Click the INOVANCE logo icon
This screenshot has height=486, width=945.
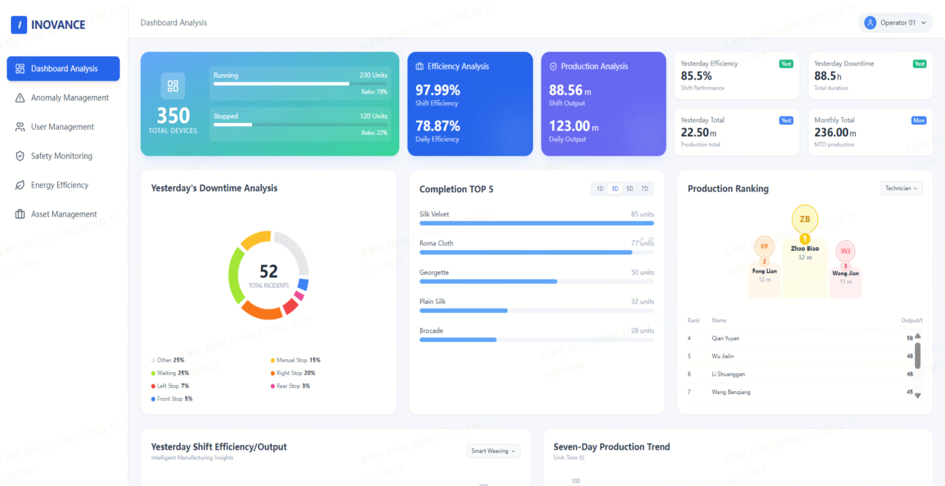tap(19, 25)
